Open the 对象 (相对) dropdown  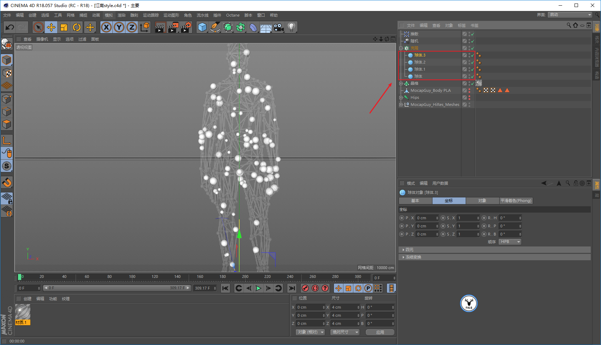310,332
